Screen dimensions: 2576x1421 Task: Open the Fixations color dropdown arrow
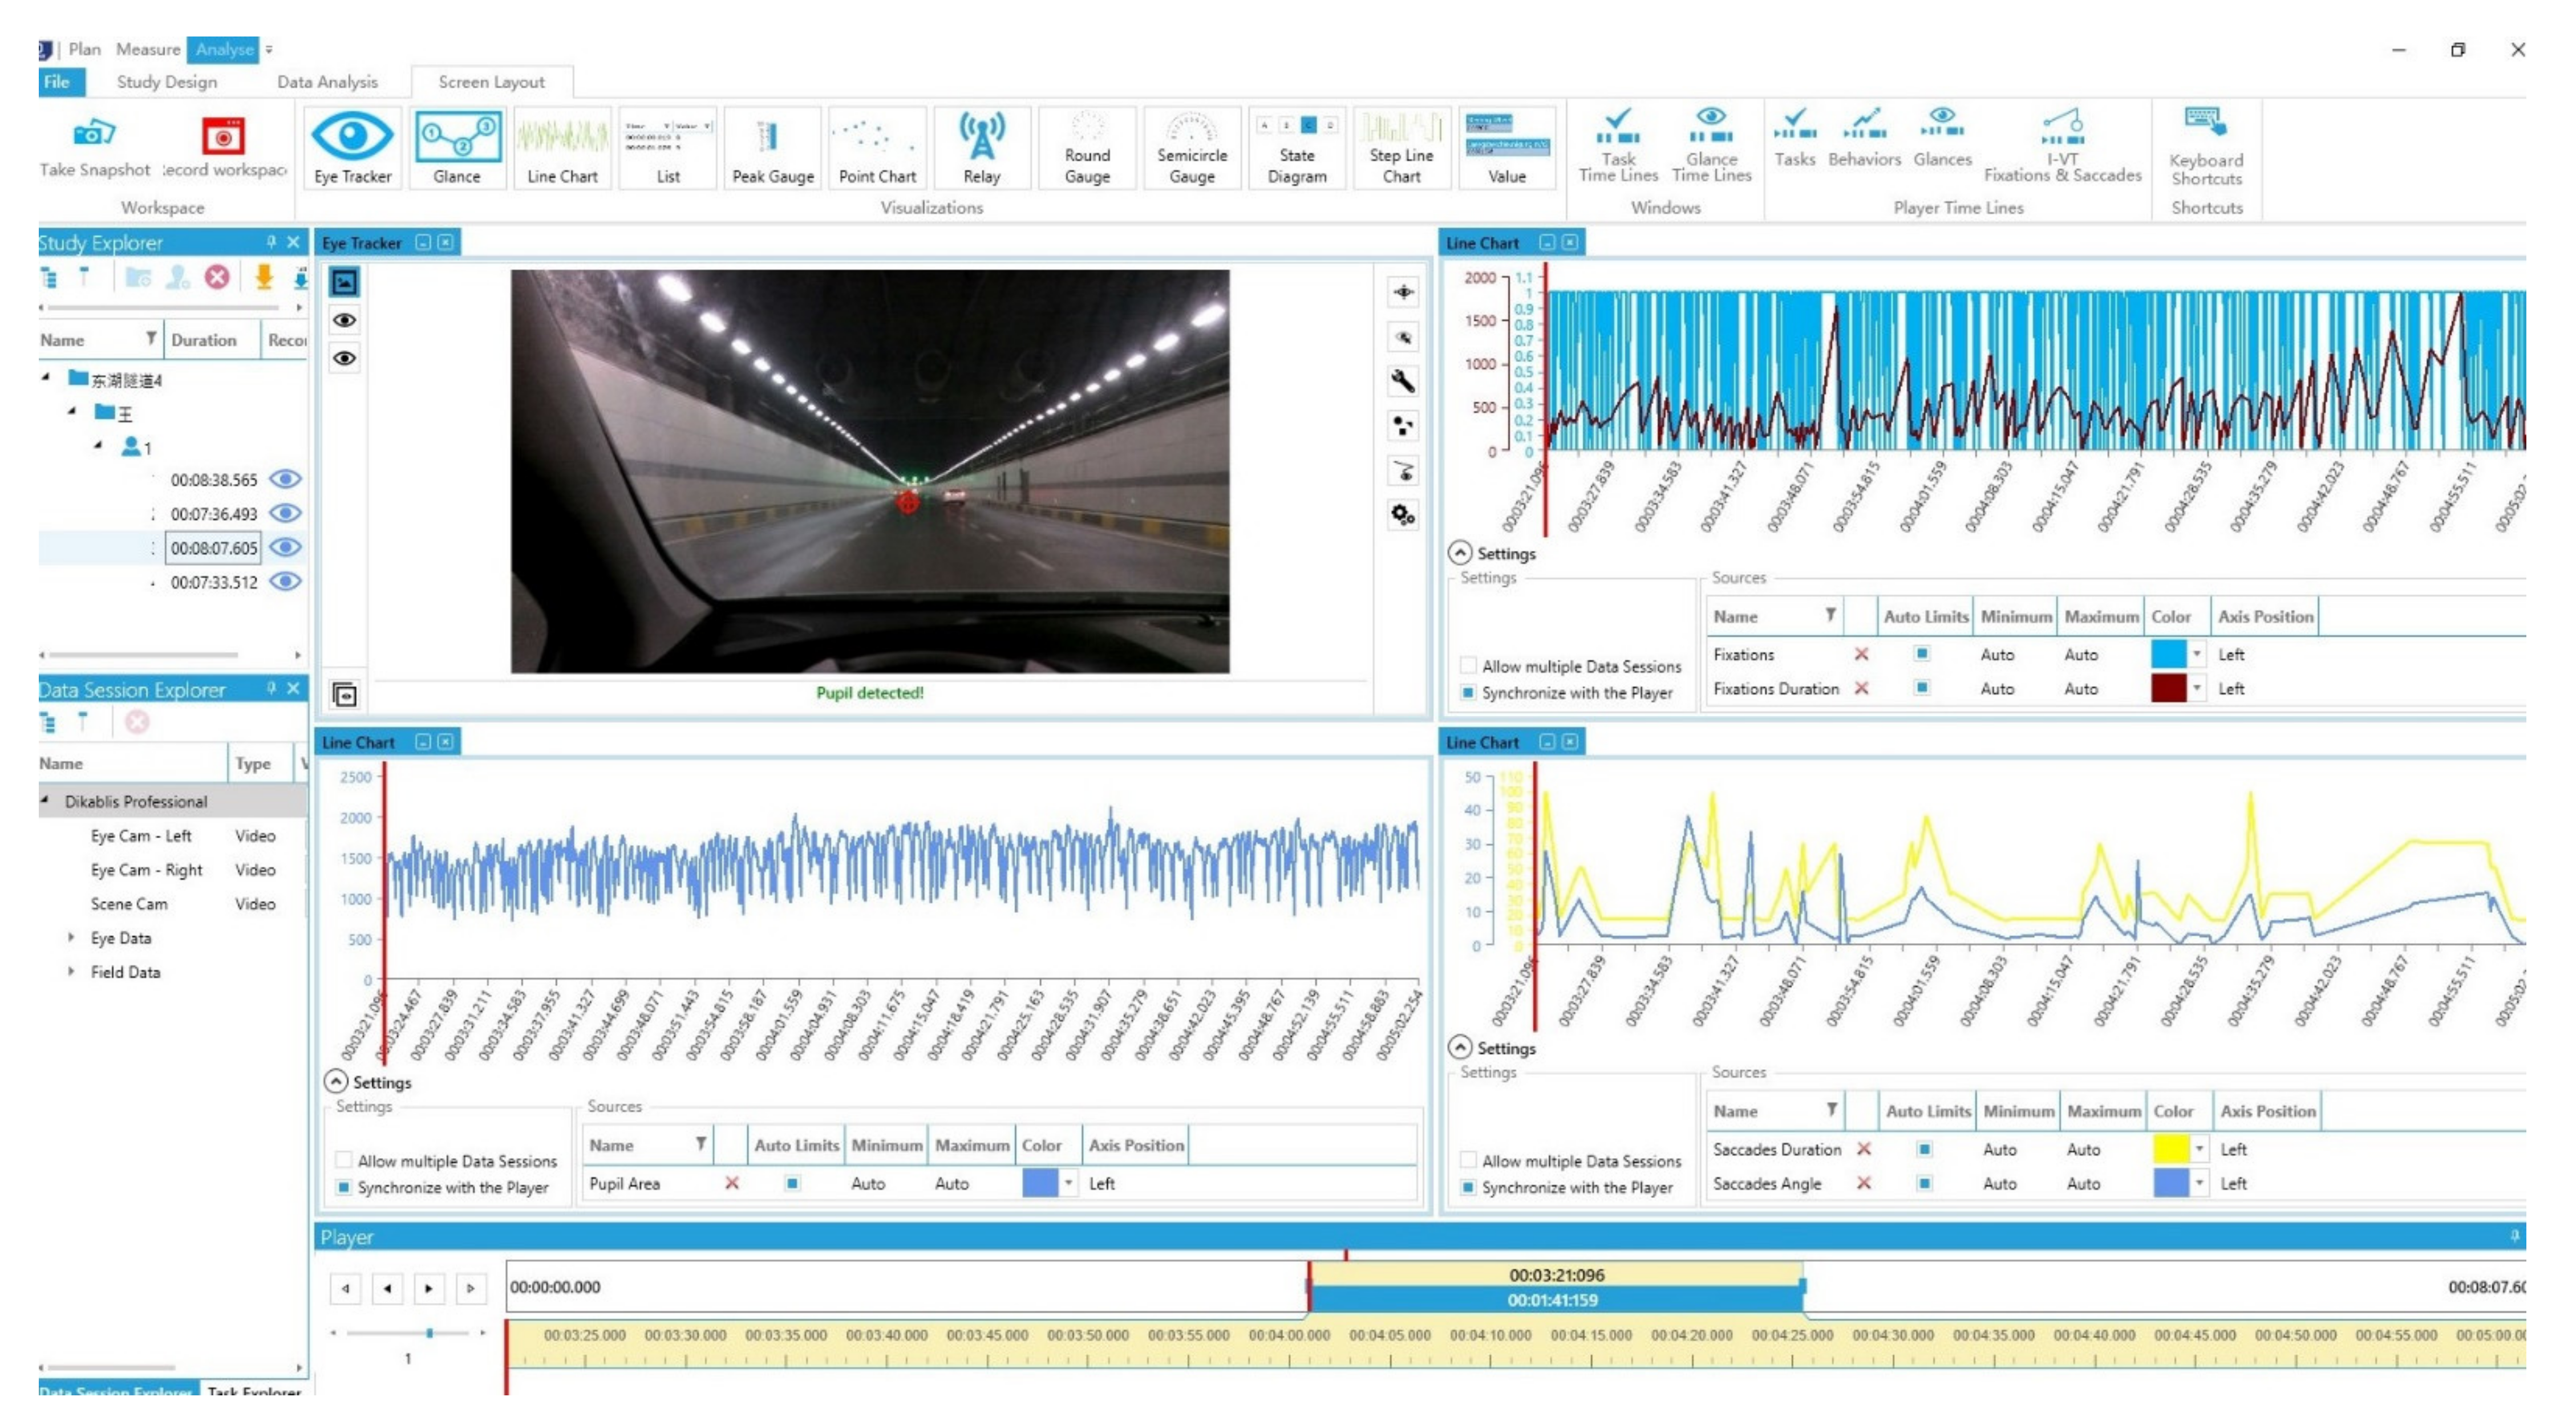click(x=2197, y=655)
